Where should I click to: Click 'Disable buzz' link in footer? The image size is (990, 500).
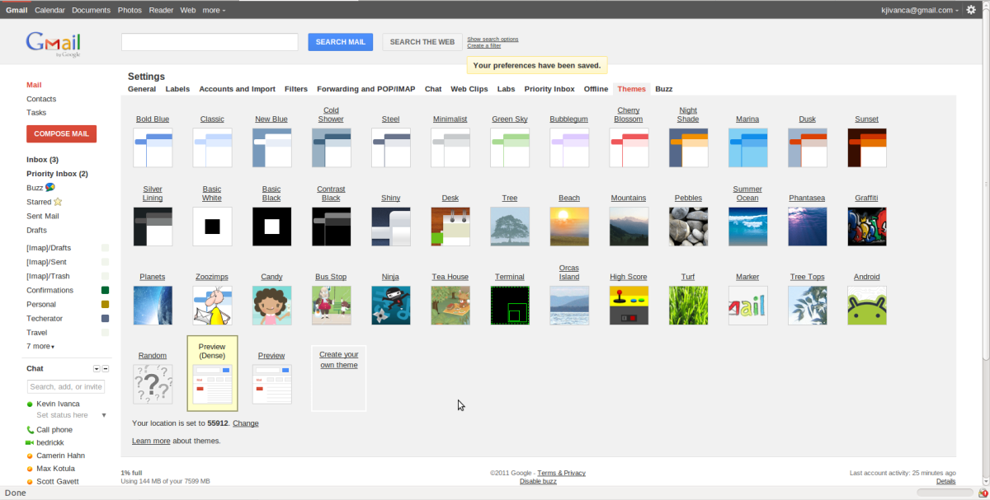click(x=538, y=481)
